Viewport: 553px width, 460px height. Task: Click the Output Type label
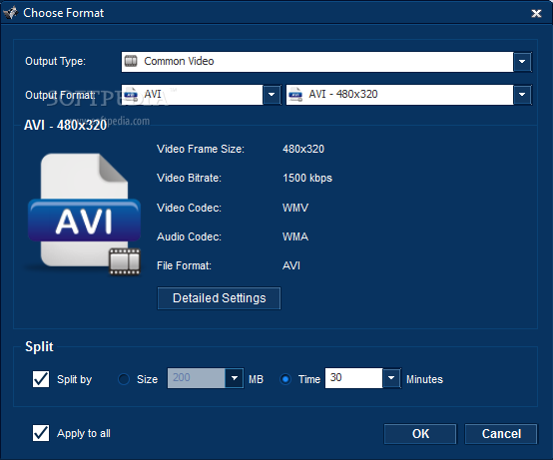(55, 61)
